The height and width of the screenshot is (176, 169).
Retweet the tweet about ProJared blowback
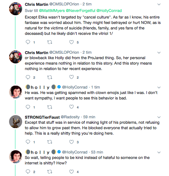pyautogui.click(x=50, y=77)
